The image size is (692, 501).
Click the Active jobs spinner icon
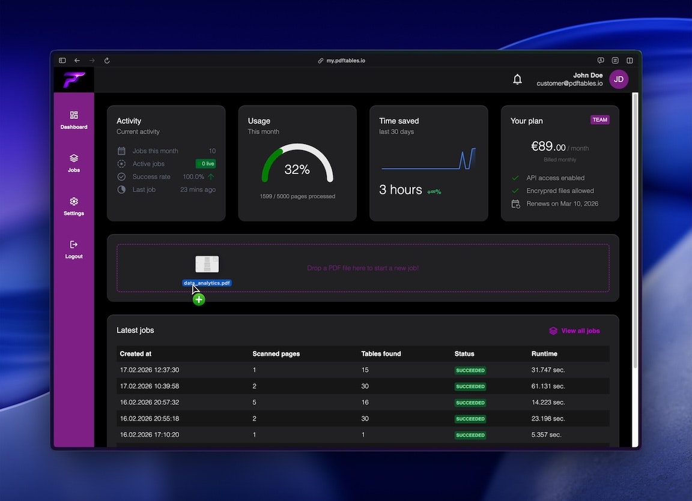(x=122, y=163)
